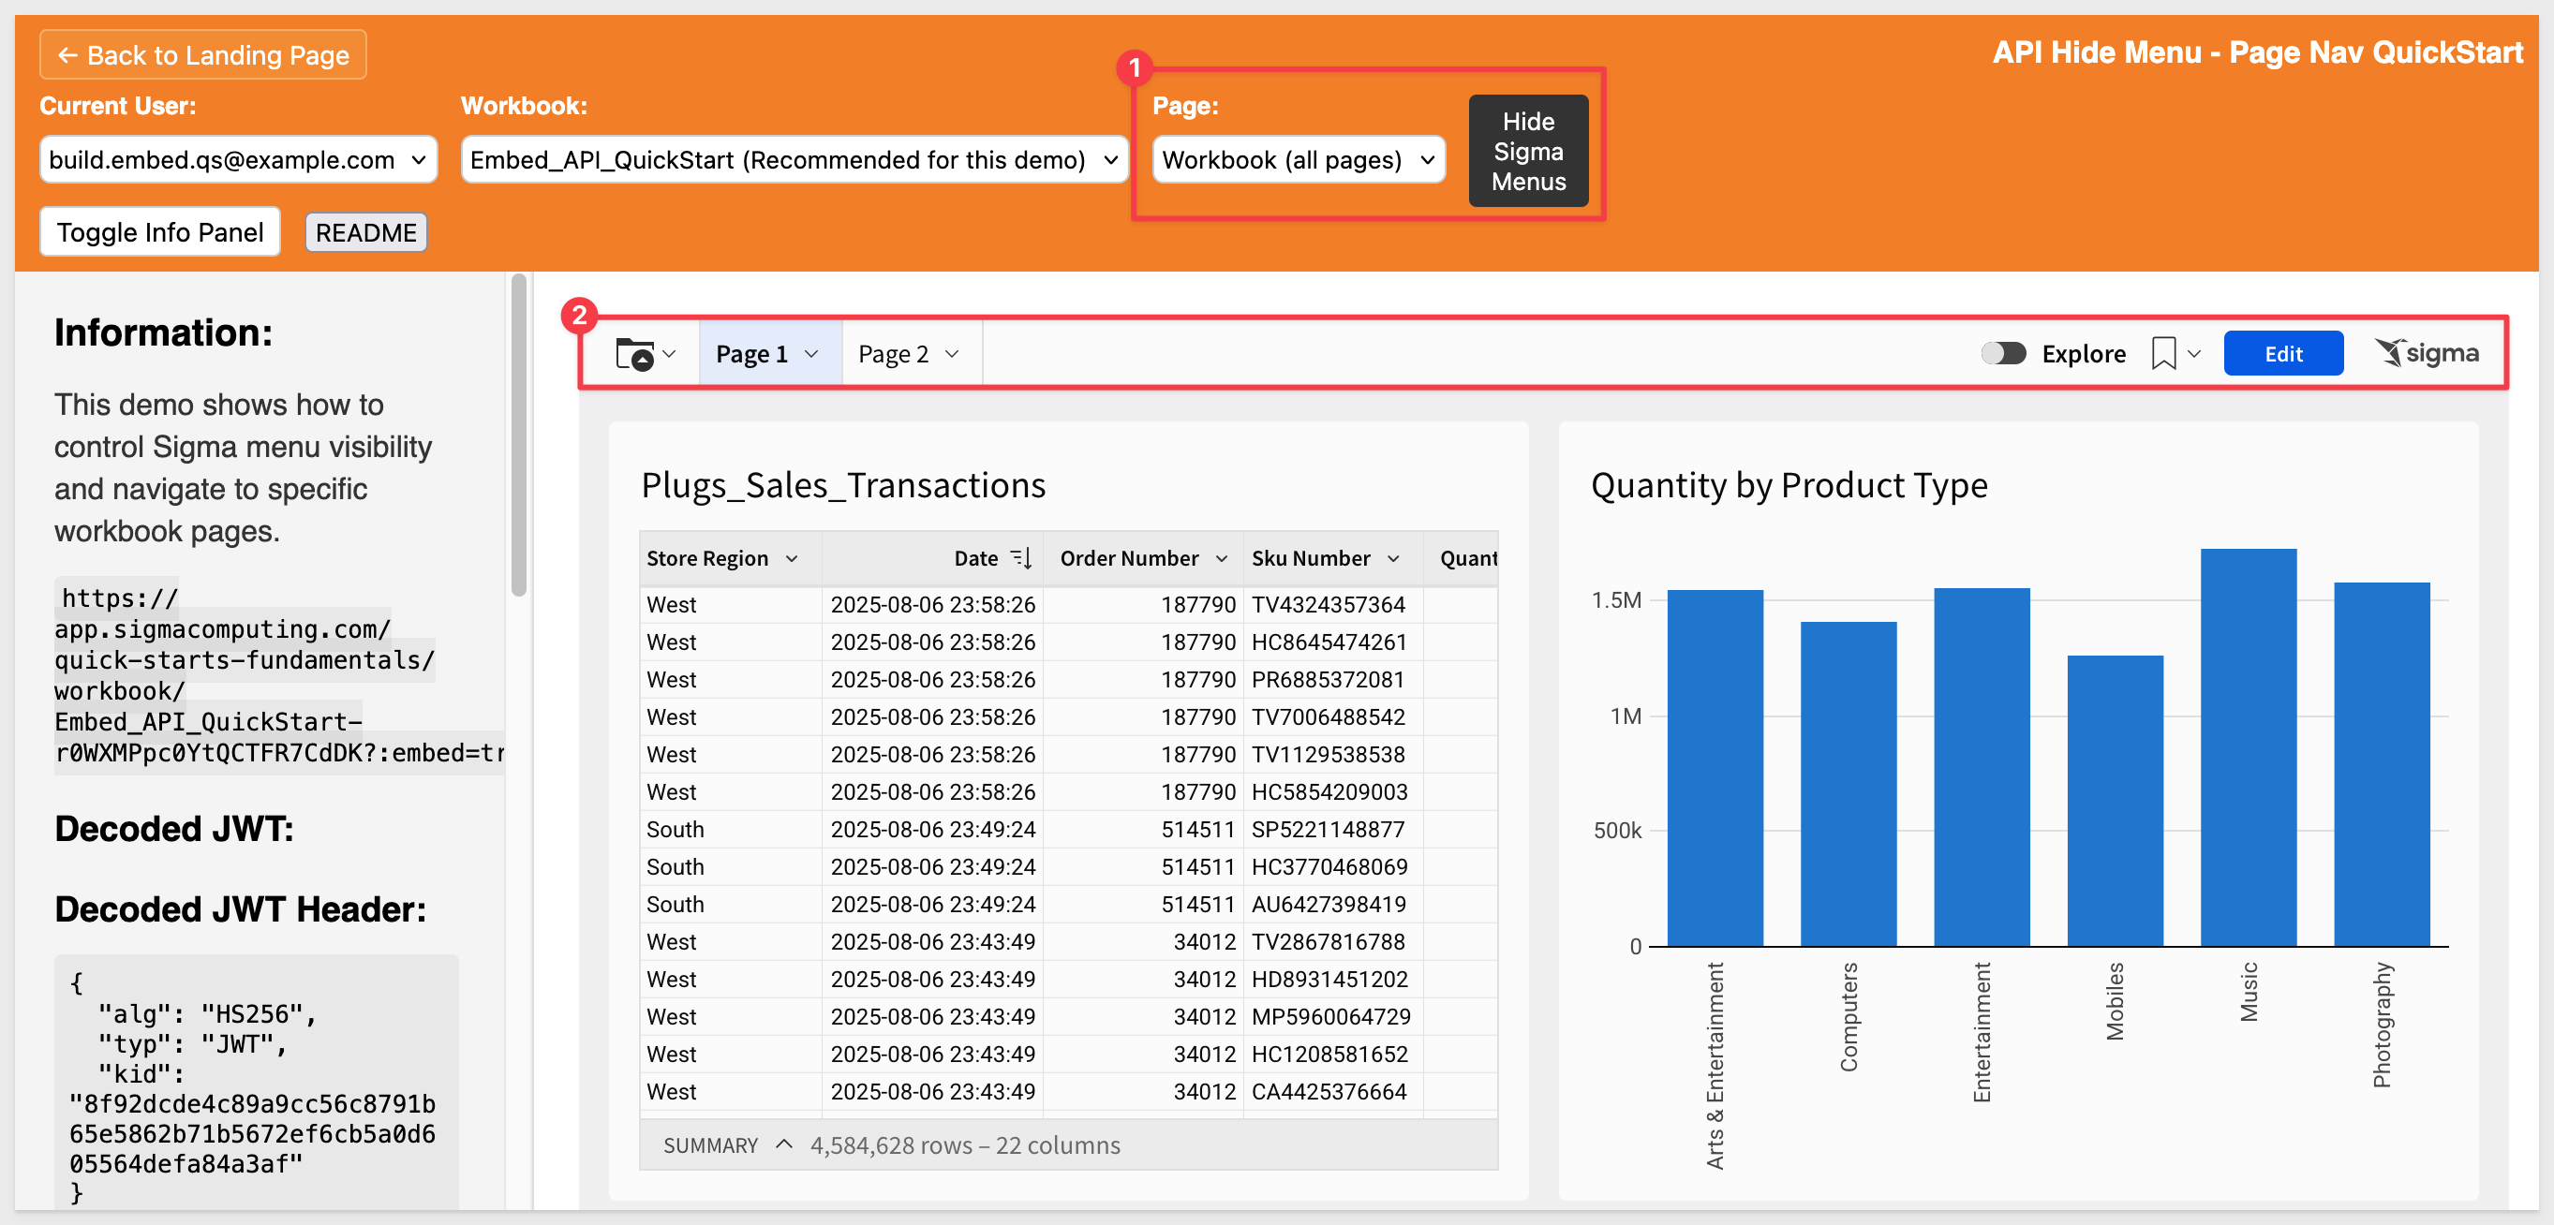Open Sku Number column menu chevron

click(1393, 559)
